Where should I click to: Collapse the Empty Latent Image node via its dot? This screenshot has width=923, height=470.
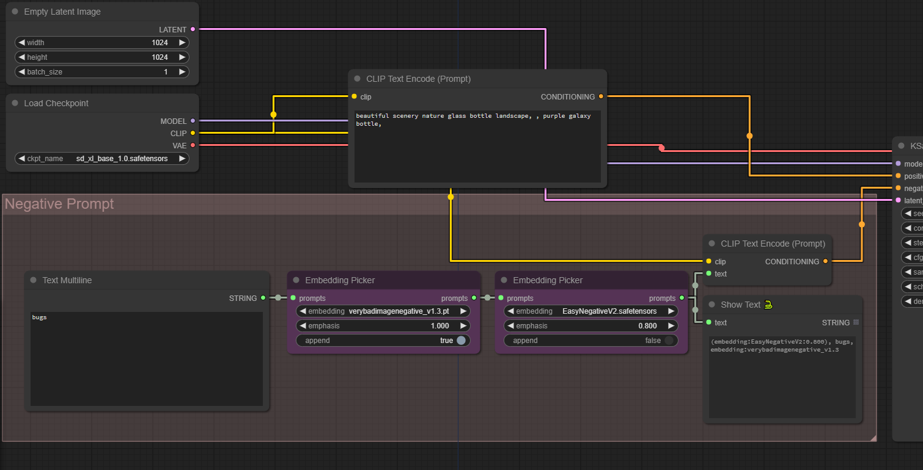click(15, 12)
